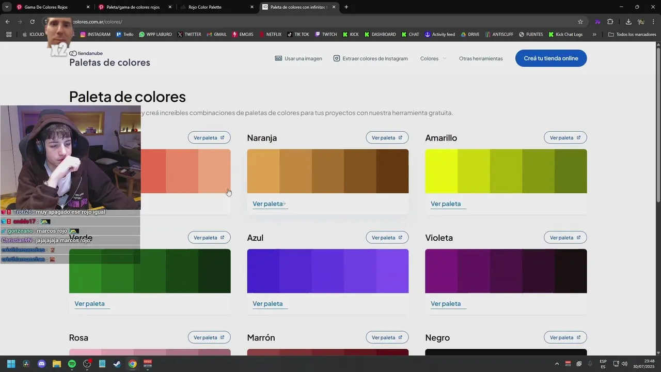Image resolution: width=661 pixels, height=372 pixels.
Task: Click Usar una imagen link
Action: 298,58
